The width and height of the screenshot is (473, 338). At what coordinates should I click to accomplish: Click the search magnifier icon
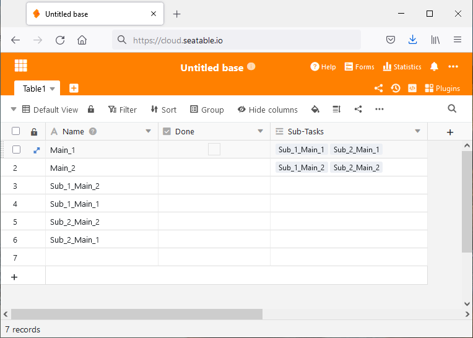point(452,109)
